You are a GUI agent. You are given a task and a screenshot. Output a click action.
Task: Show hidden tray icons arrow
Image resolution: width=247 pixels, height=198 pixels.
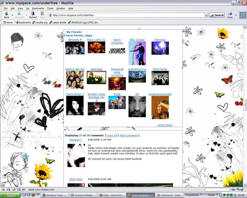(221, 195)
